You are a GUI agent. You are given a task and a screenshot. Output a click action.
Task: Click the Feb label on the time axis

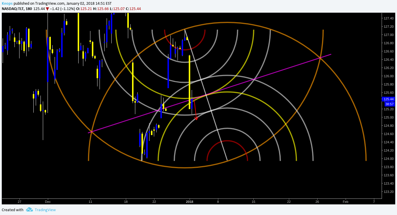coord(346,202)
